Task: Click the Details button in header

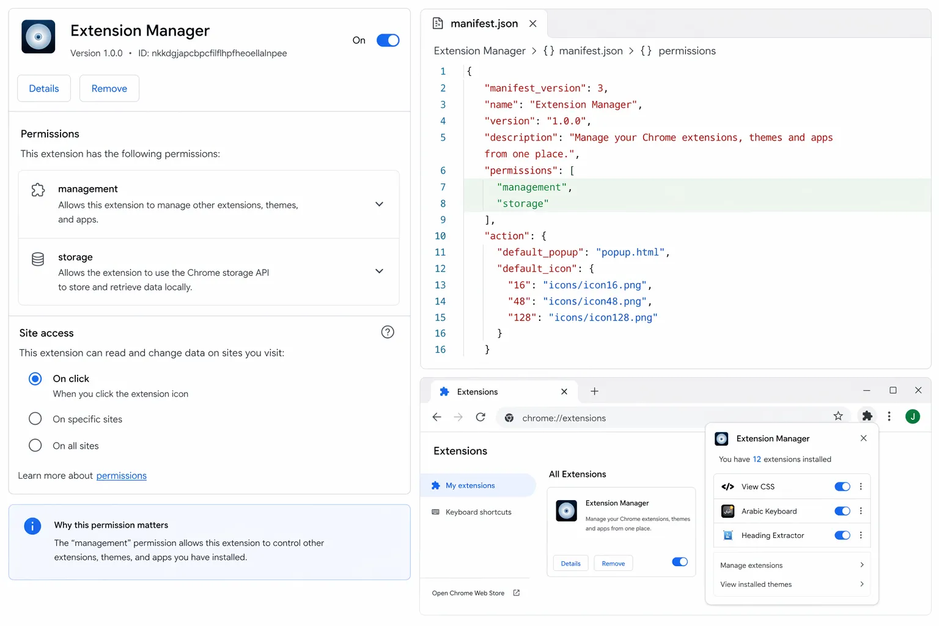Action: 44,89
